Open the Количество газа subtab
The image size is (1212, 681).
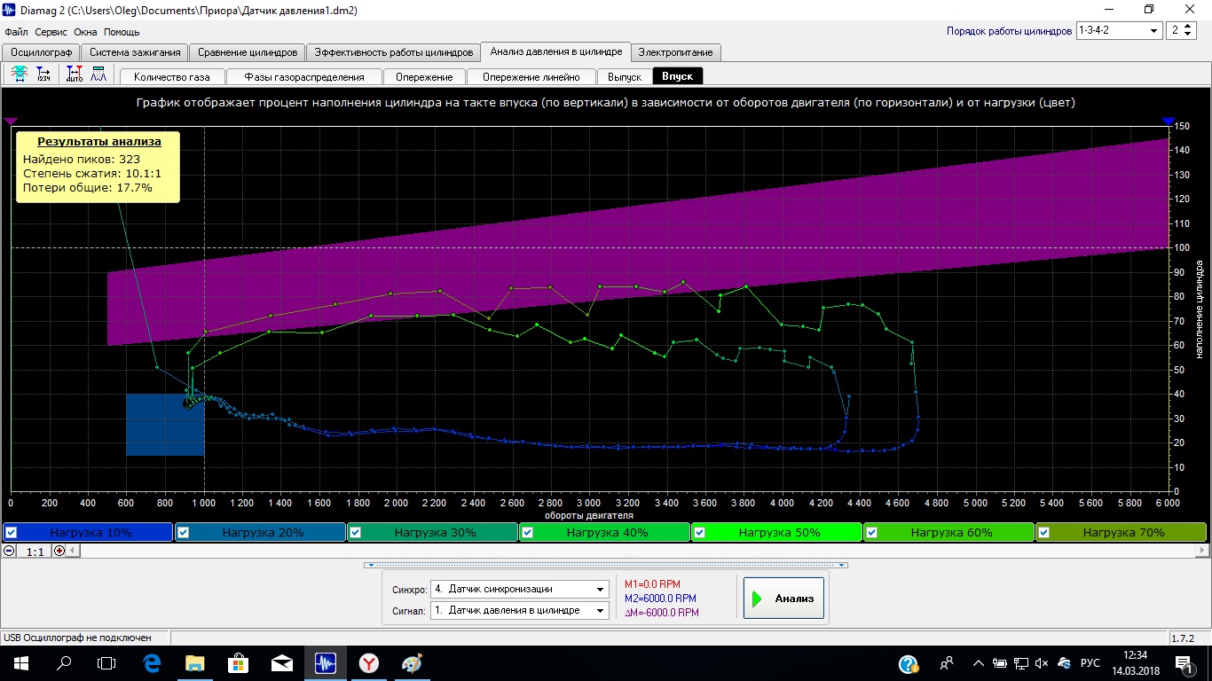[x=172, y=77]
